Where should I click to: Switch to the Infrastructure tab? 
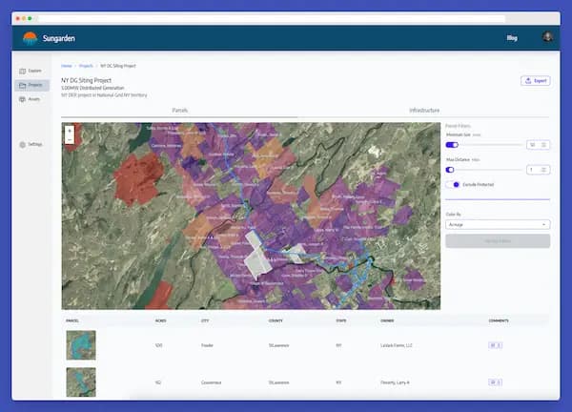coord(424,111)
